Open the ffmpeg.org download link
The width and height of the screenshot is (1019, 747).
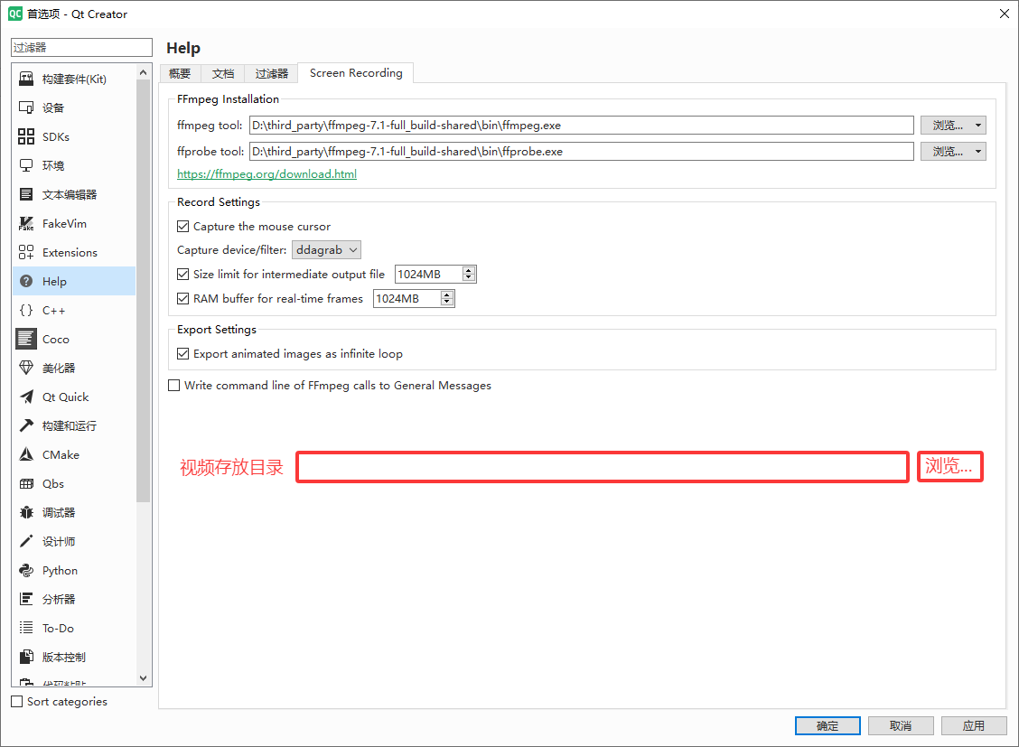click(x=266, y=174)
